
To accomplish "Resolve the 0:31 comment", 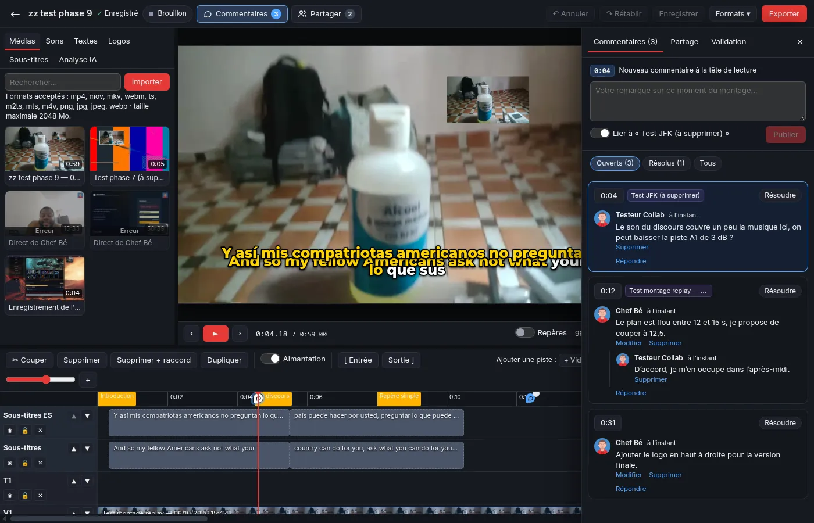I will click(x=780, y=423).
